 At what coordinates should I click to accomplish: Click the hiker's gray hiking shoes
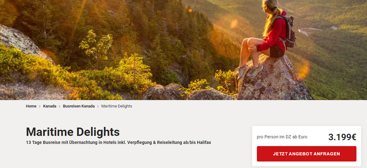point(249,71)
